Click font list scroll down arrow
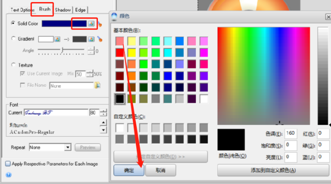This screenshot has height=184, width=331. [103, 130]
